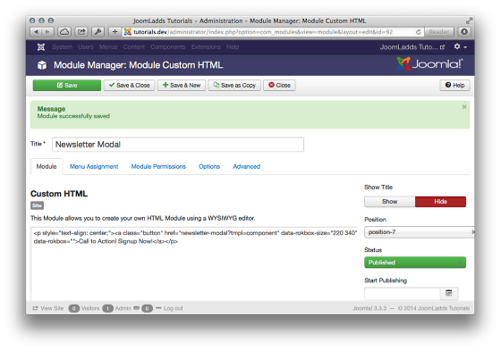Screen dimensions: 501x351
Task: Click the key password icon in toolbar
Action: point(98,32)
